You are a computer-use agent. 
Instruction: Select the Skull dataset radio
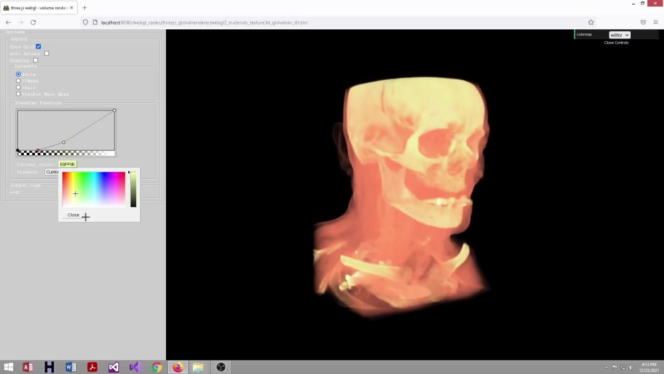(18, 87)
